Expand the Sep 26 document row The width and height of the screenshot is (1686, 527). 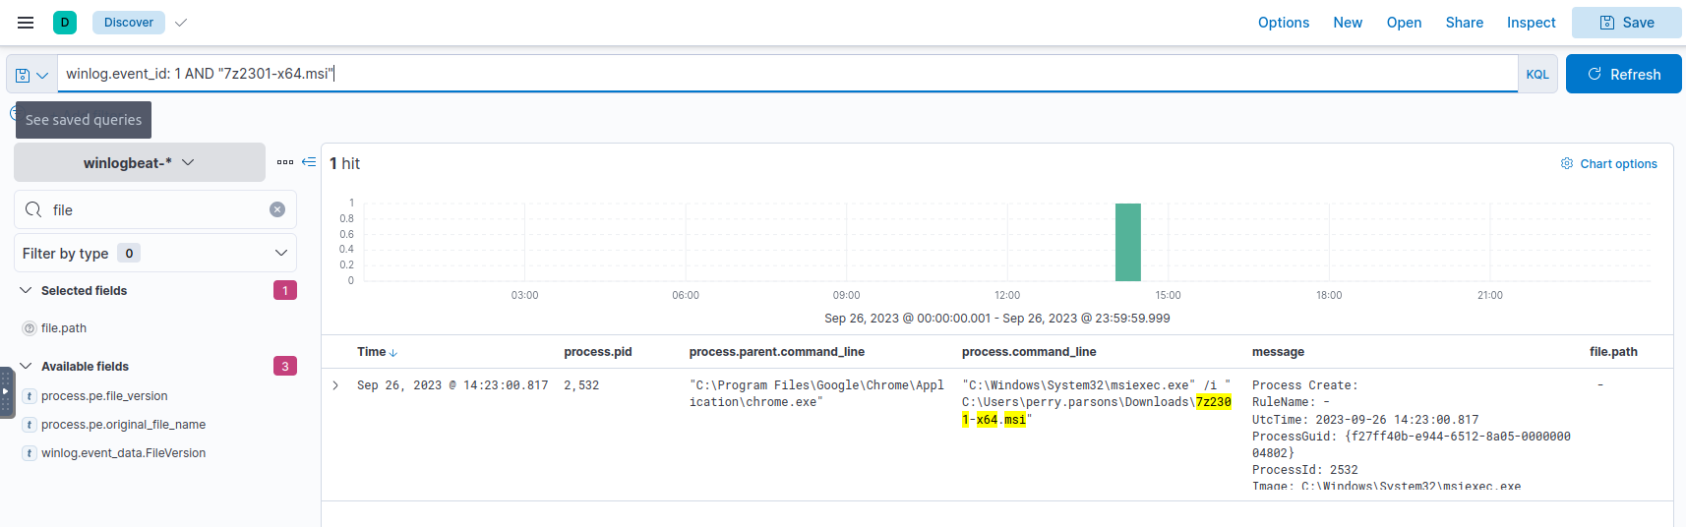pos(335,385)
